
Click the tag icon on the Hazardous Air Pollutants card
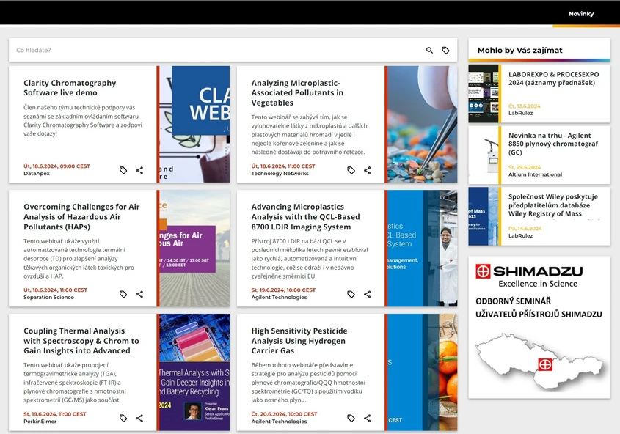click(123, 294)
